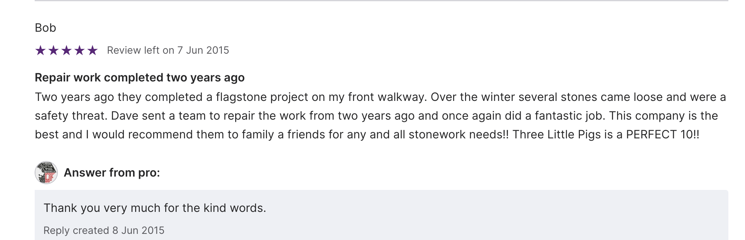Select reviewer name Bob
The height and width of the screenshot is (240, 745).
[x=46, y=28]
